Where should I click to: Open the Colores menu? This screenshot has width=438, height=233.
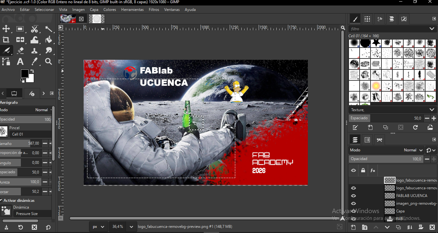(110, 10)
